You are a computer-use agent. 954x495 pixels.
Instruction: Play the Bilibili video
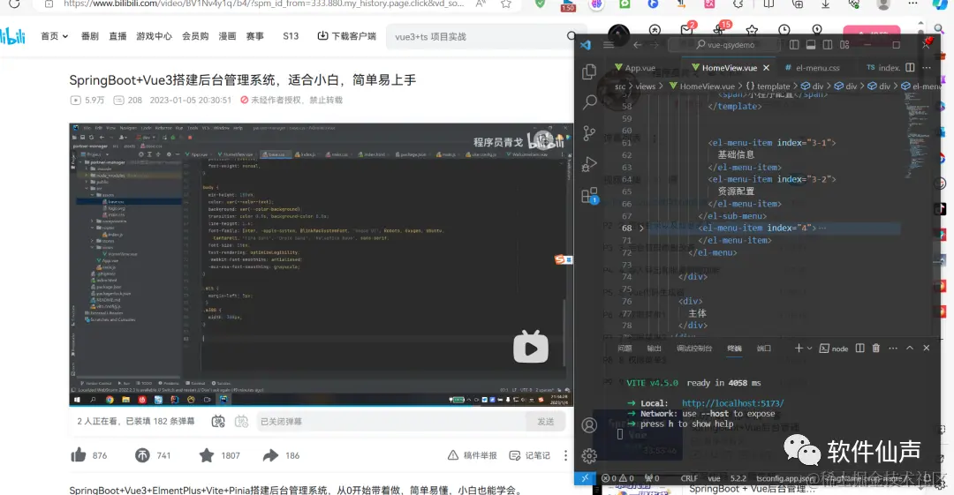point(531,348)
